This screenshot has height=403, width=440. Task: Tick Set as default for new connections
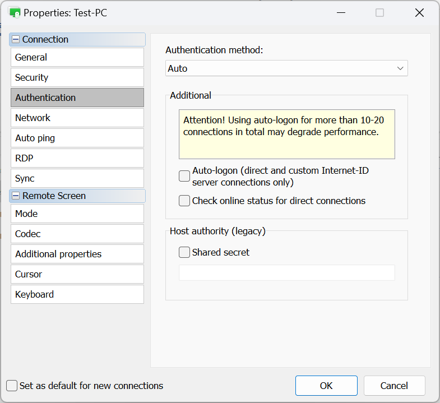click(x=12, y=386)
